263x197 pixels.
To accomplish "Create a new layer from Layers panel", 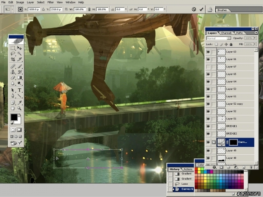I will click(x=244, y=167).
